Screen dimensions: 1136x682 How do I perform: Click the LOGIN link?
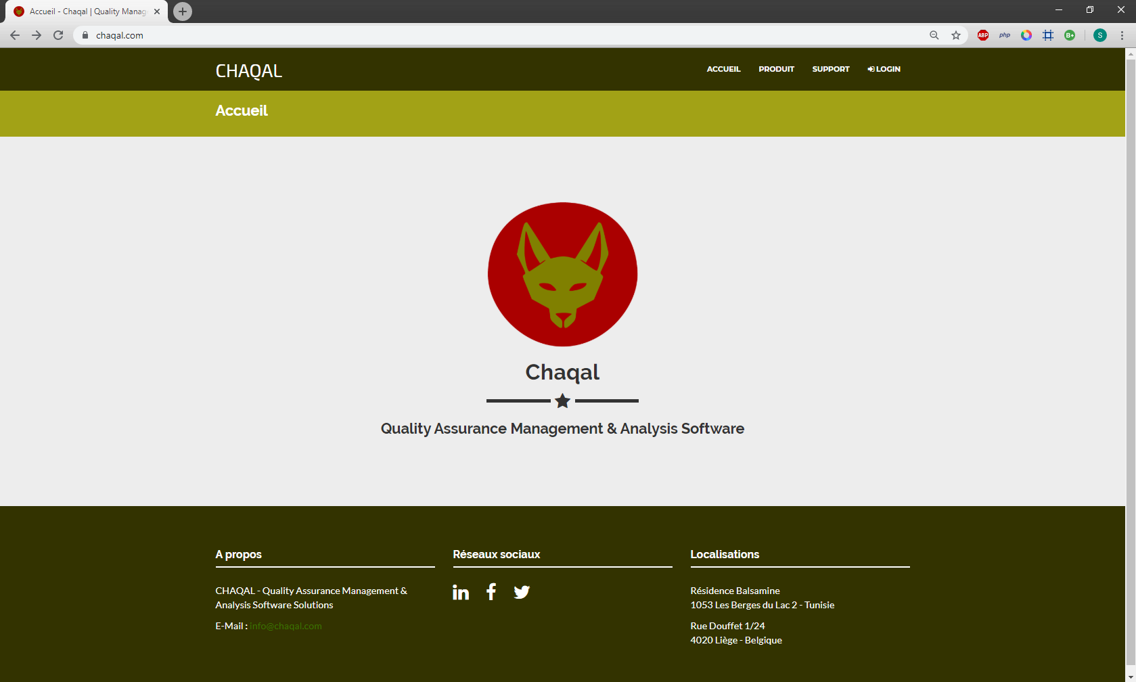click(884, 69)
